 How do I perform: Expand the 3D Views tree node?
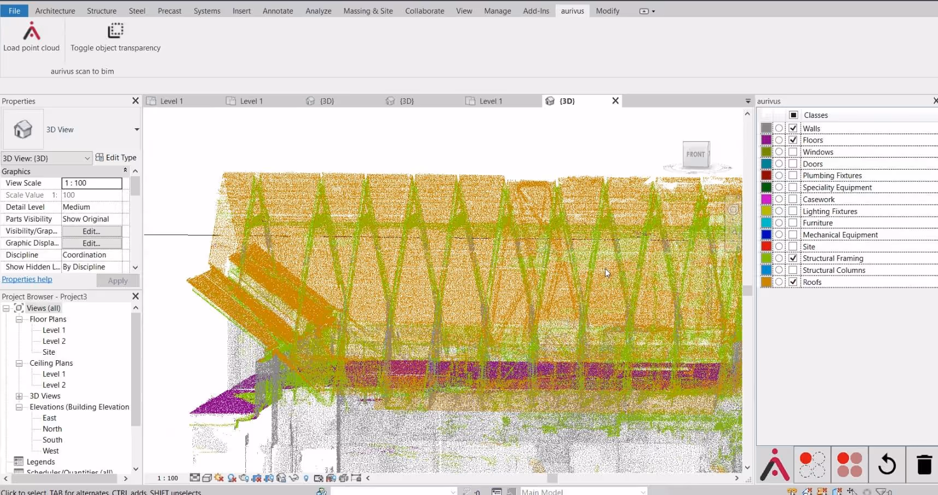tap(19, 396)
